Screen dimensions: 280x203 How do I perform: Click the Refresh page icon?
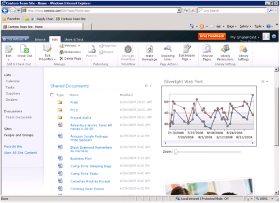pyautogui.click(x=186, y=11)
